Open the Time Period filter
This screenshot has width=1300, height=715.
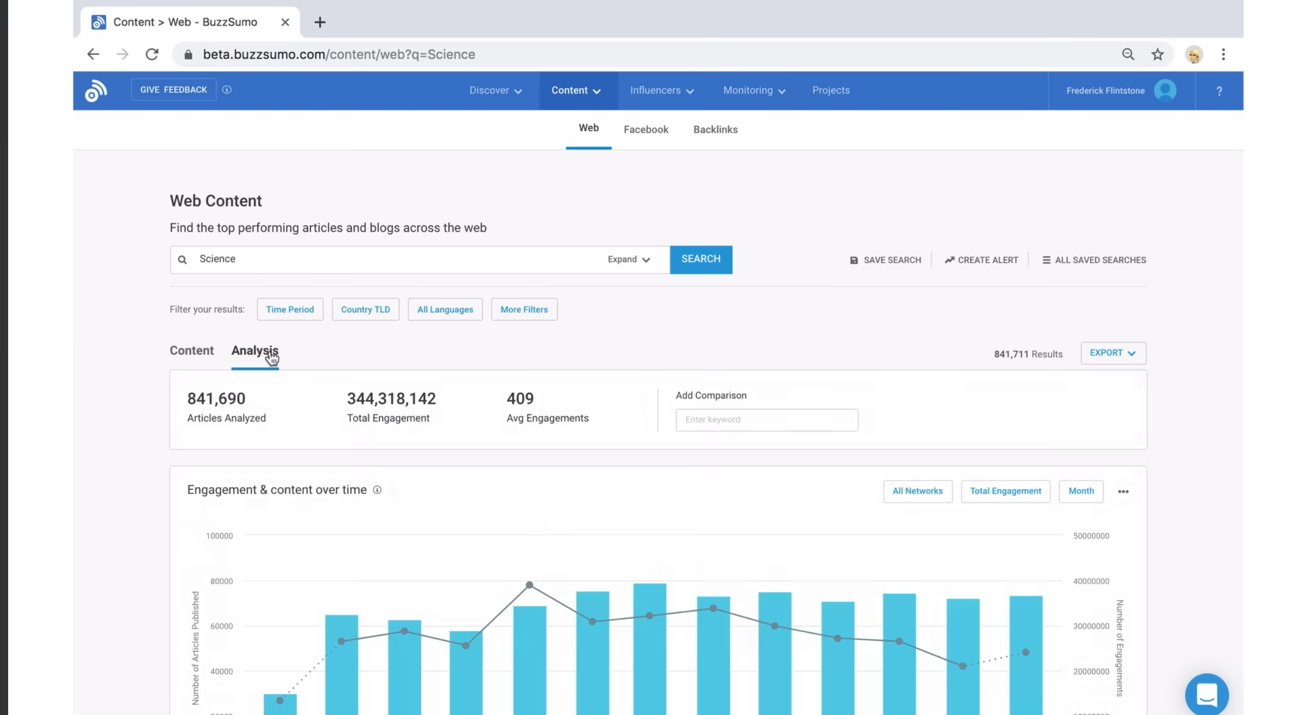[x=290, y=309]
